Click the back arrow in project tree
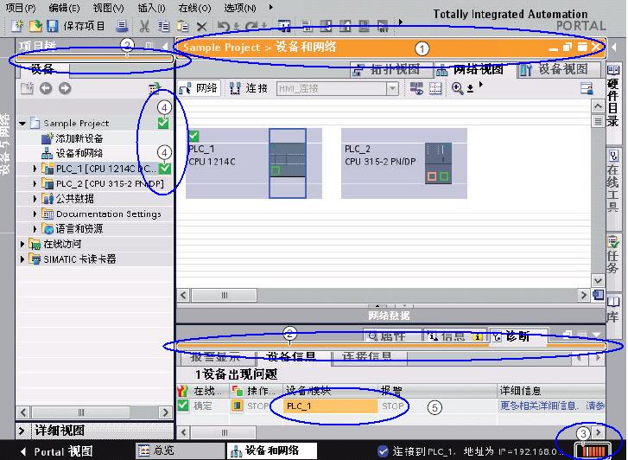 tap(46, 88)
